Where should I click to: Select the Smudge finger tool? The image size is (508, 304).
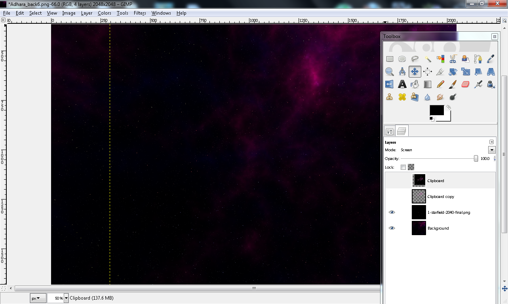(440, 97)
